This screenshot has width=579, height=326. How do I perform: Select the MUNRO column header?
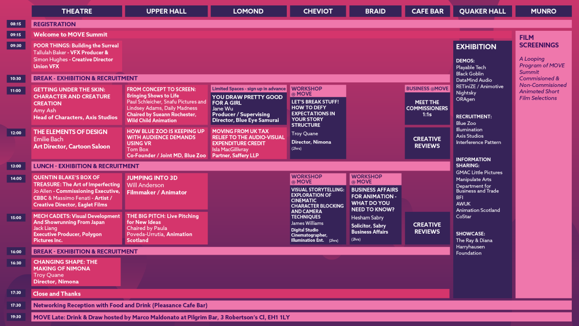tap(543, 11)
